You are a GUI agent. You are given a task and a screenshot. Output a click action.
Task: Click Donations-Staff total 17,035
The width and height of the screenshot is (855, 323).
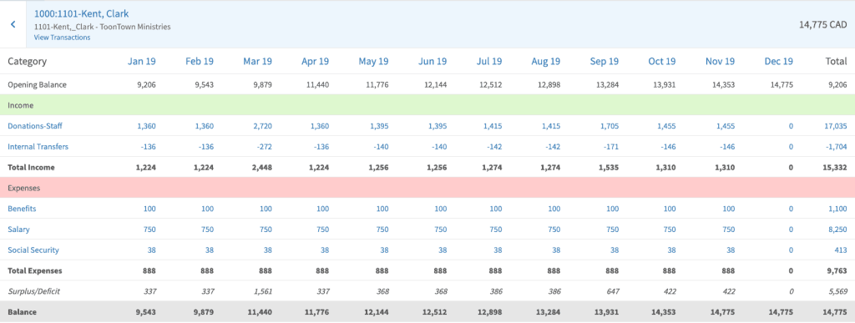pyautogui.click(x=835, y=126)
